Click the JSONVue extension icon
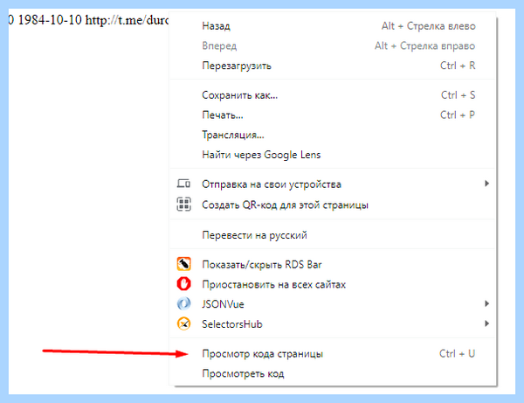Image resolution: width=524 pixels, height=403 pixels. pos(183,303)
